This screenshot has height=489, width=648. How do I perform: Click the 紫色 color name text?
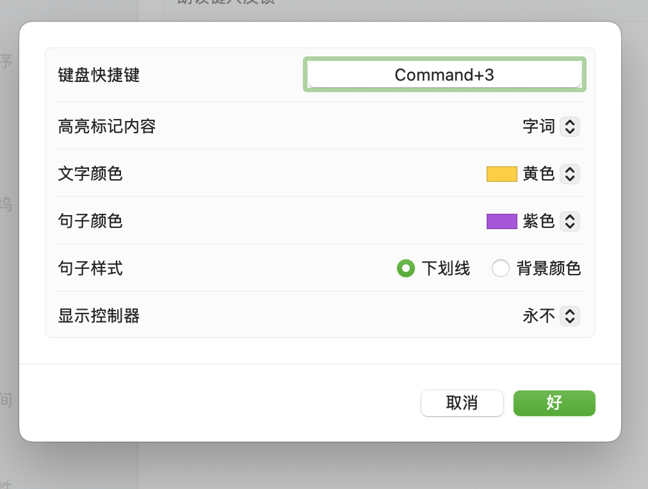click(x=539, y=221)
